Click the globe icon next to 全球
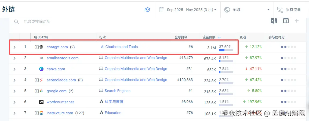 (x=227, y=10)
